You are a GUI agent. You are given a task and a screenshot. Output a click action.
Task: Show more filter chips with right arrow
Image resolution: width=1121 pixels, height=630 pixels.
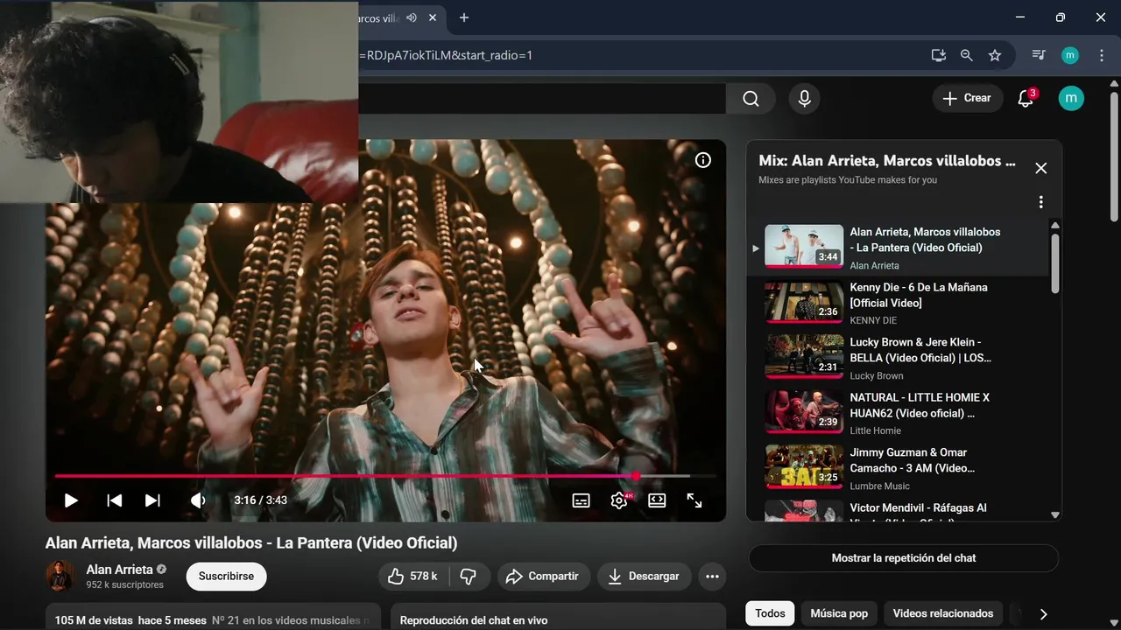(x=1043, y=614)
